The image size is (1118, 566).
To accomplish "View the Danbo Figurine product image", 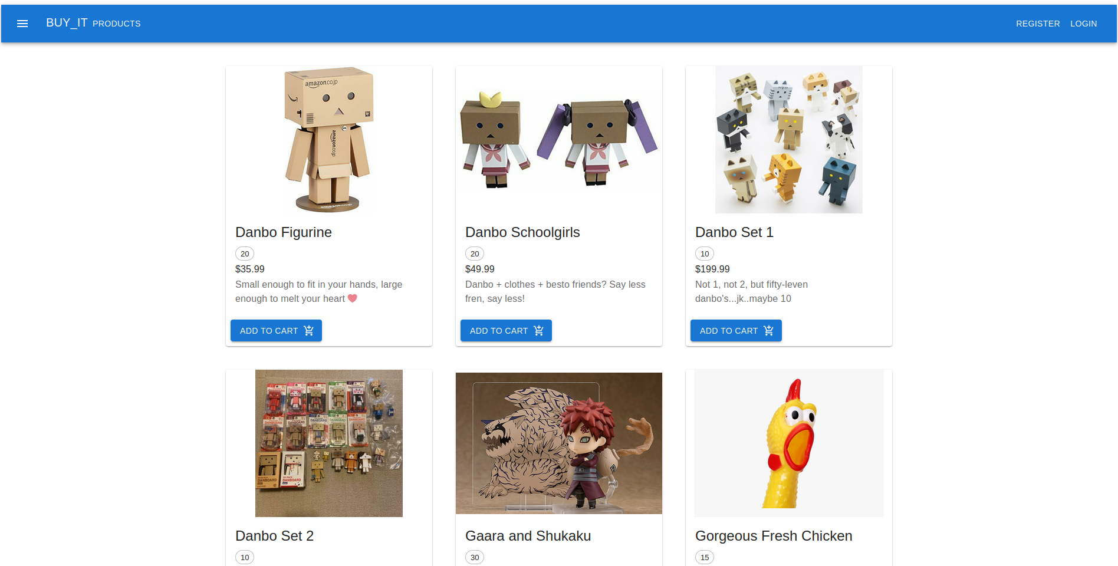I will [x=329, y=140].
